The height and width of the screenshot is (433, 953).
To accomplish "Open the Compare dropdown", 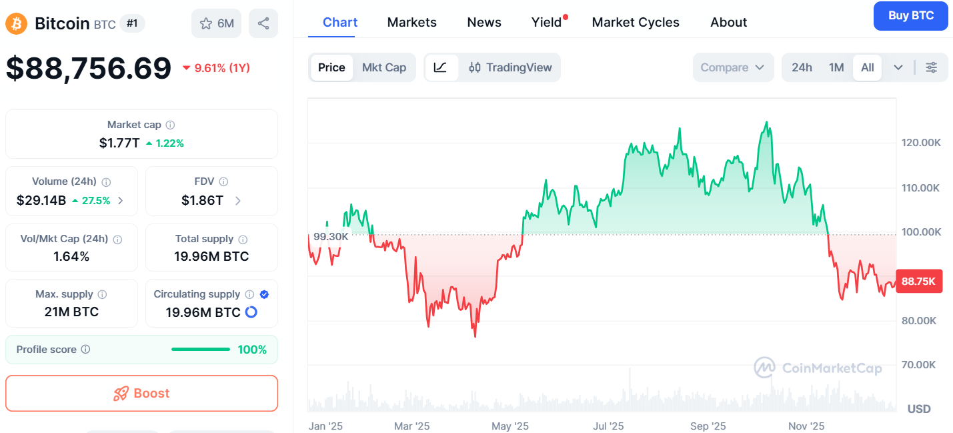I will point(732,67).
